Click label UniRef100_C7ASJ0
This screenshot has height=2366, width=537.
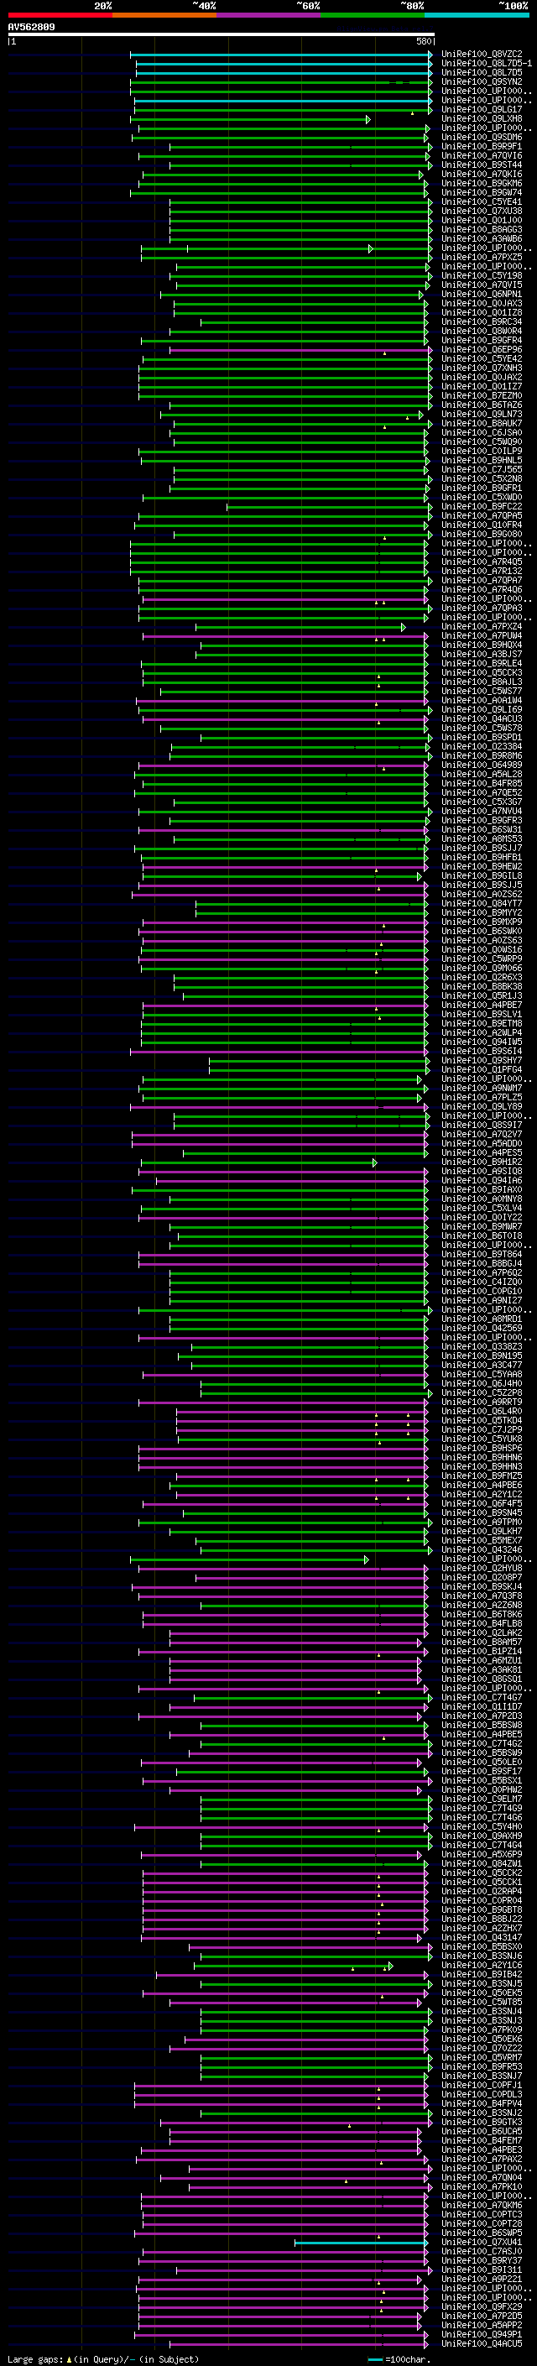pos(482,2251)
